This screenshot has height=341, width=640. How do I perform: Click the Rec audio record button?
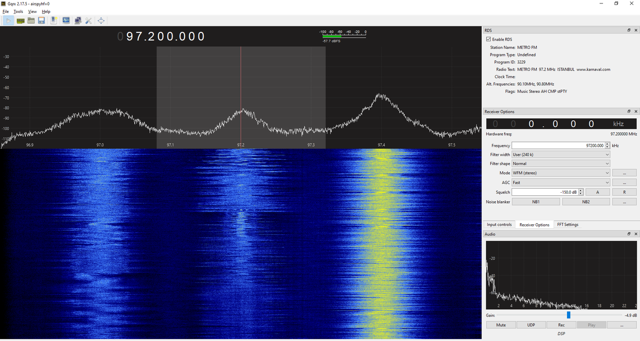tap(561, 325)
